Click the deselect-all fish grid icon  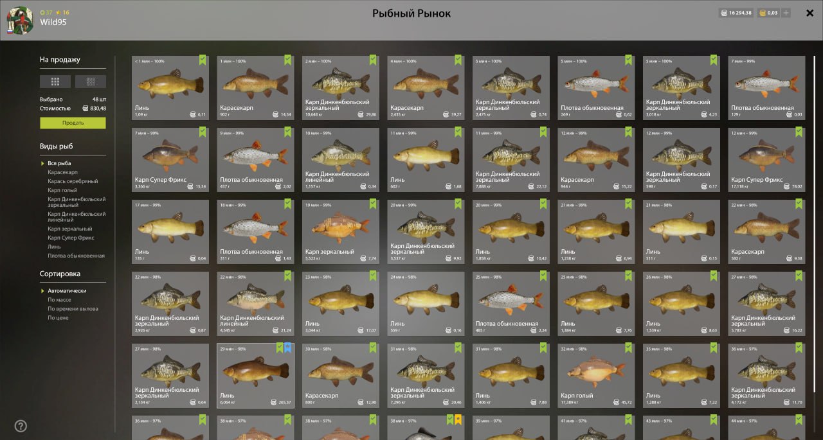[91, 82]
